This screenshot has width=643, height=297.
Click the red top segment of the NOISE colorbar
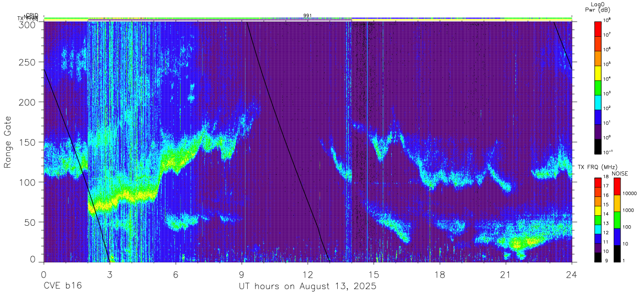pos(617,186)
